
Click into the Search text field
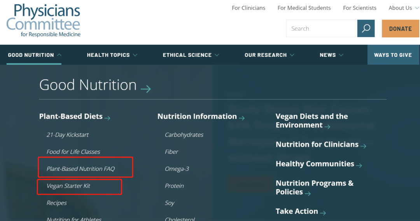(x=322, y=28)
